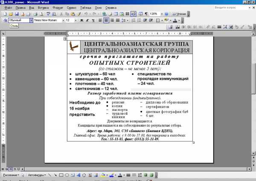
Task: Justify the text alignment
Action: pyautogui.click(x=118, y=20)
